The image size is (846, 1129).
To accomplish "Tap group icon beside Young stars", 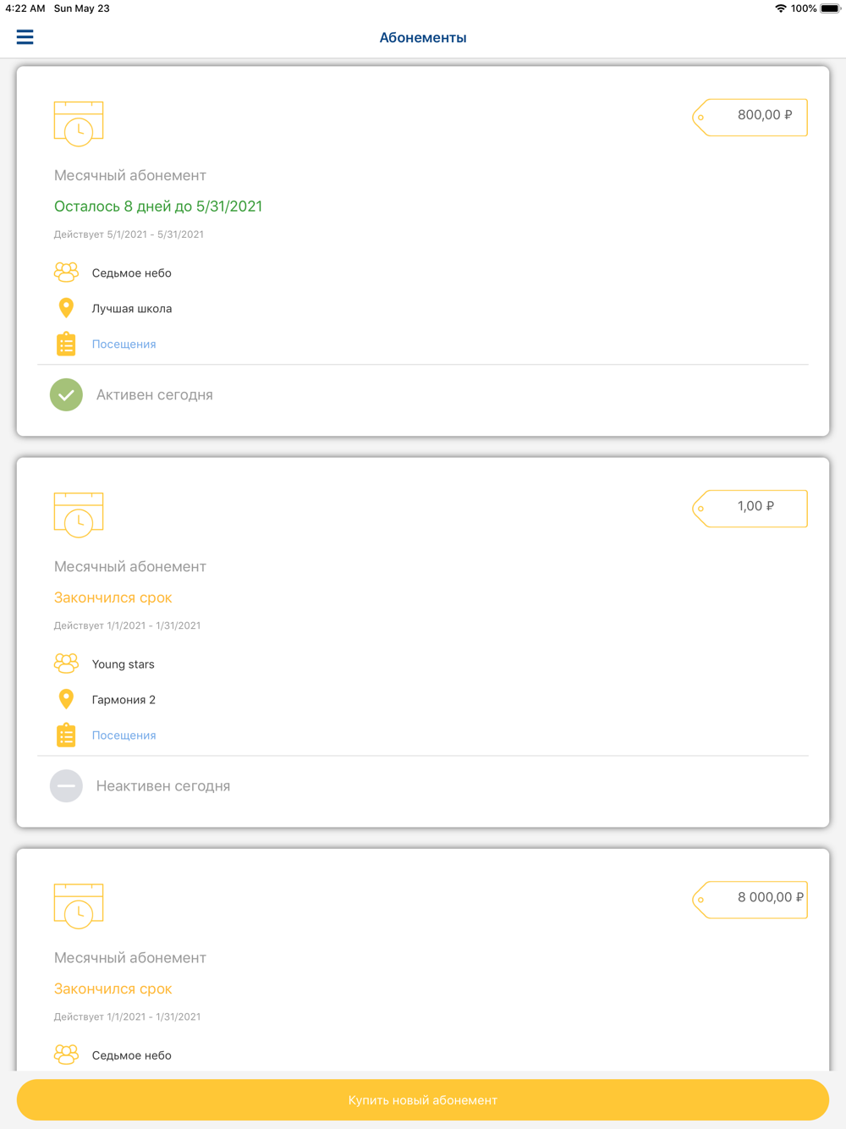I will click(x=66, y=664).
